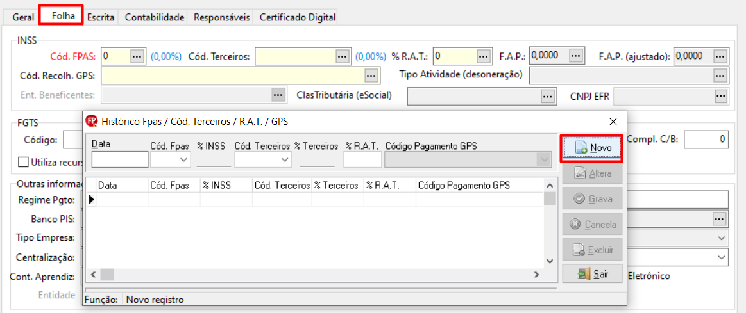Image resolution: width=746 pixels, height=313 pixels.
Task: Open lookup button right of Banco PIS row
Action: point(719,219)
